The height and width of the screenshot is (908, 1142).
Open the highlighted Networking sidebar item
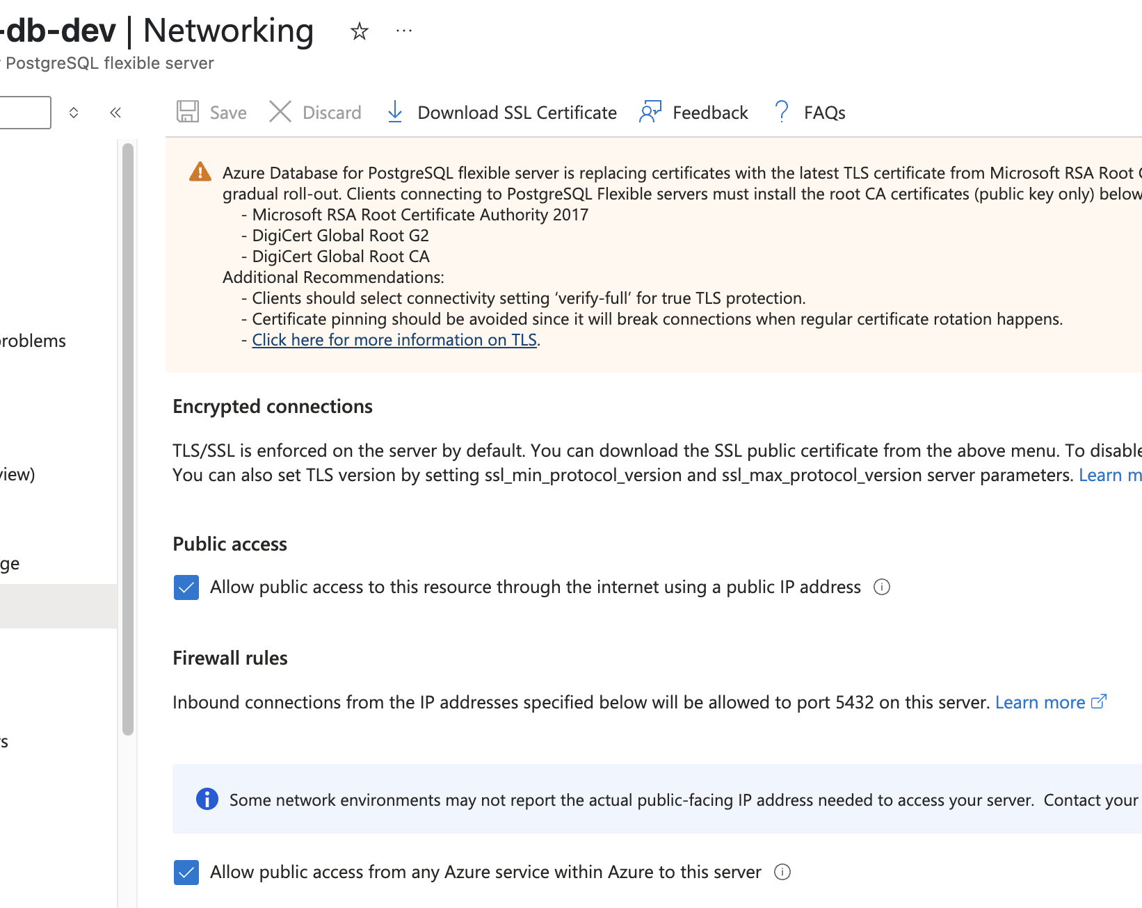tap(58, 606)
